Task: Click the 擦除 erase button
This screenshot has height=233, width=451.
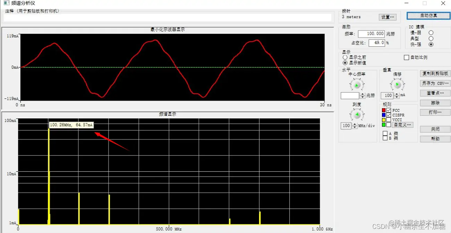Action: point(435,103)
